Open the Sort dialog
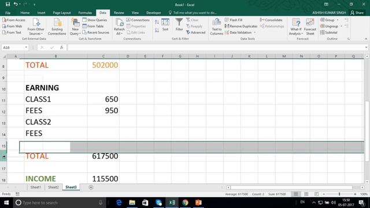 pos(165,25)
